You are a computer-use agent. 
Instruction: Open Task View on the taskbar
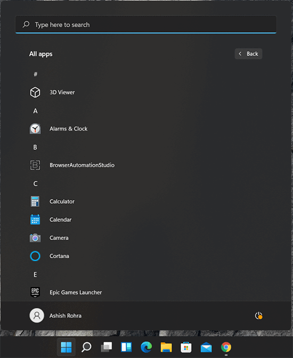point(106,347)
